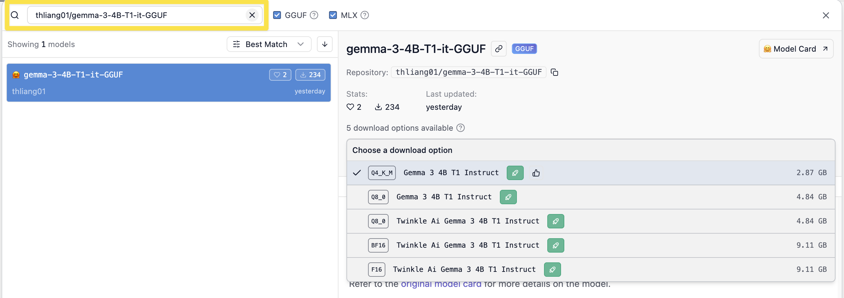The height and width of the screenshot is (298, 844).
Task: Click the 'Choose a download option' header
Action: coord(402,150)
